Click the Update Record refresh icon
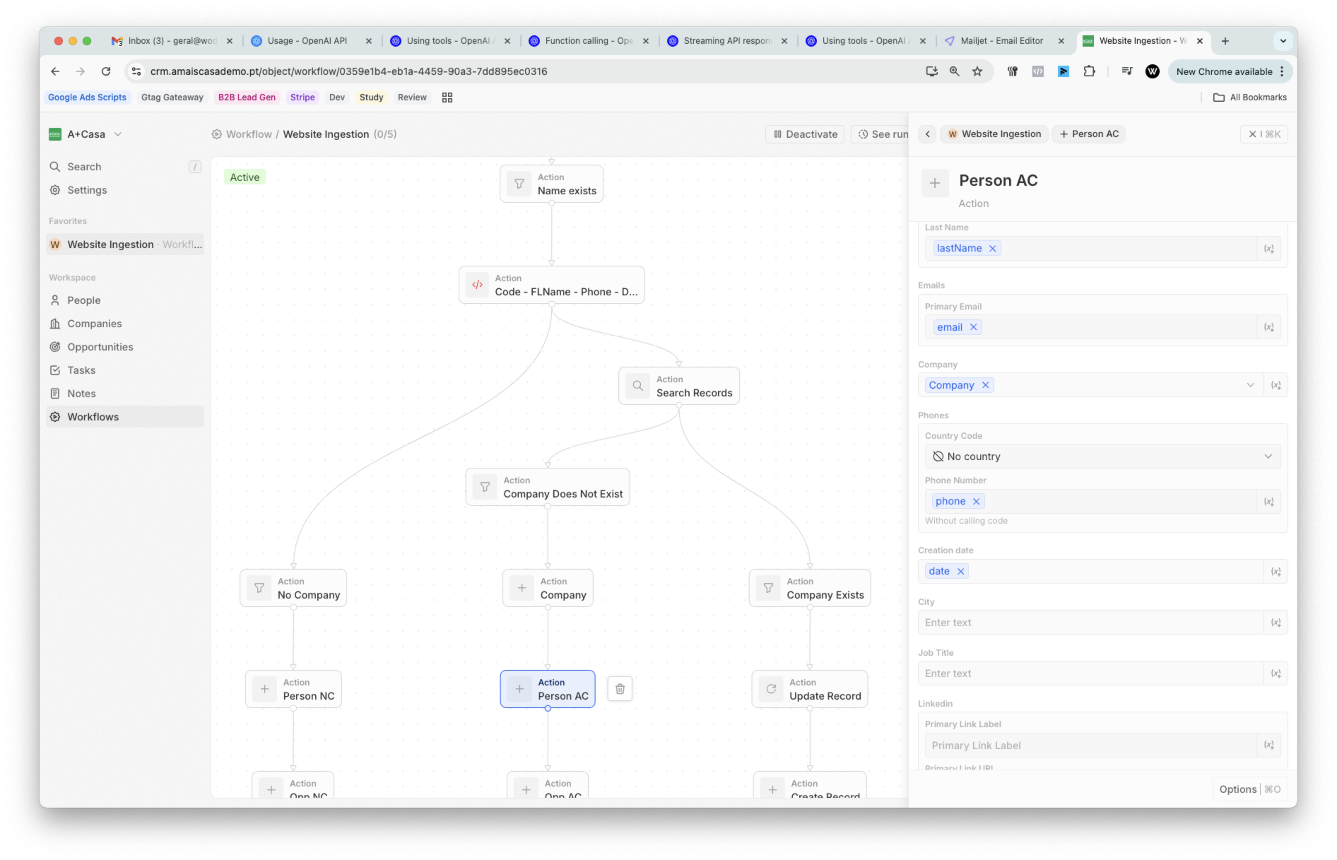Image resolution: width=1337 pixels, height=860 pixels. [771, 689]
